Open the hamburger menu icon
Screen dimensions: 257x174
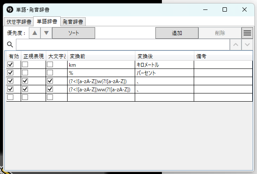(x=247, y=33)
